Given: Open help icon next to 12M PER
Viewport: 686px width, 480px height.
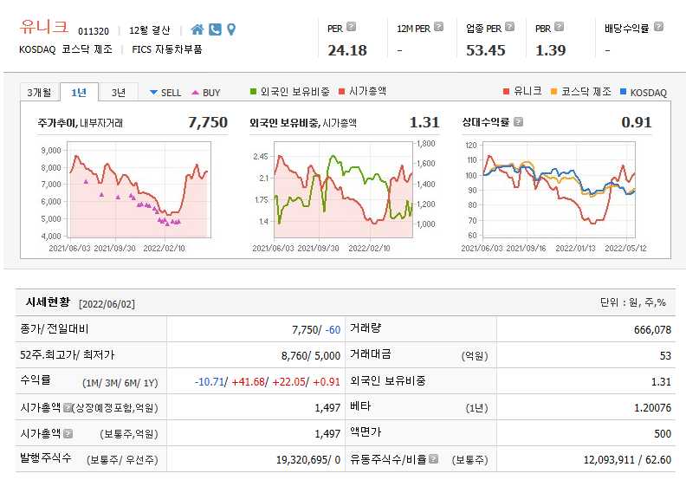Looking at the screenshot, I should (438, 27).
